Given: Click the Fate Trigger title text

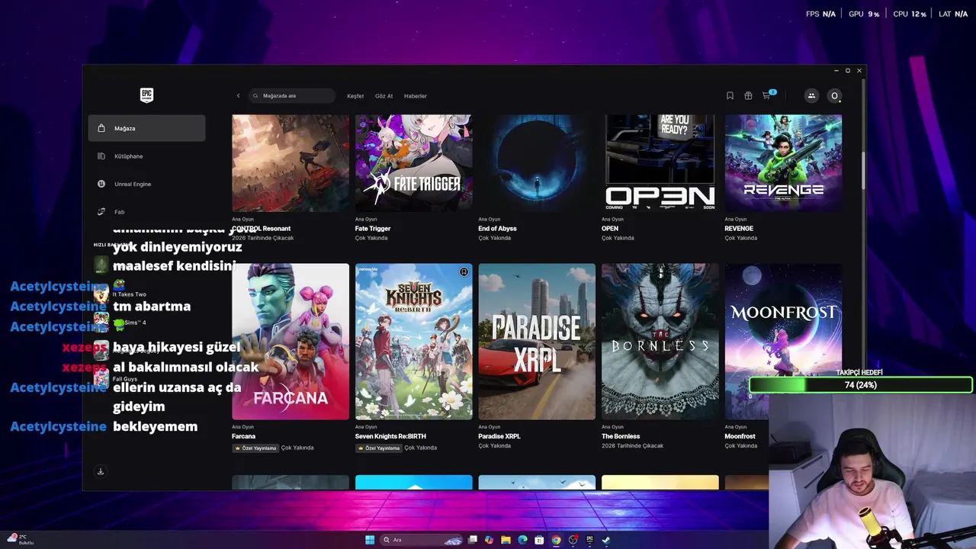Looking at the screenshot, I should [x=373, y=229].
